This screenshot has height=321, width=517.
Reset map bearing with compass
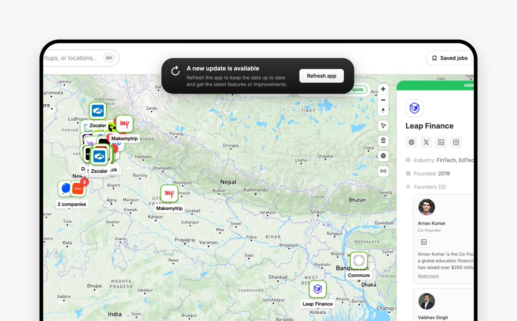(x=383, y=110)
